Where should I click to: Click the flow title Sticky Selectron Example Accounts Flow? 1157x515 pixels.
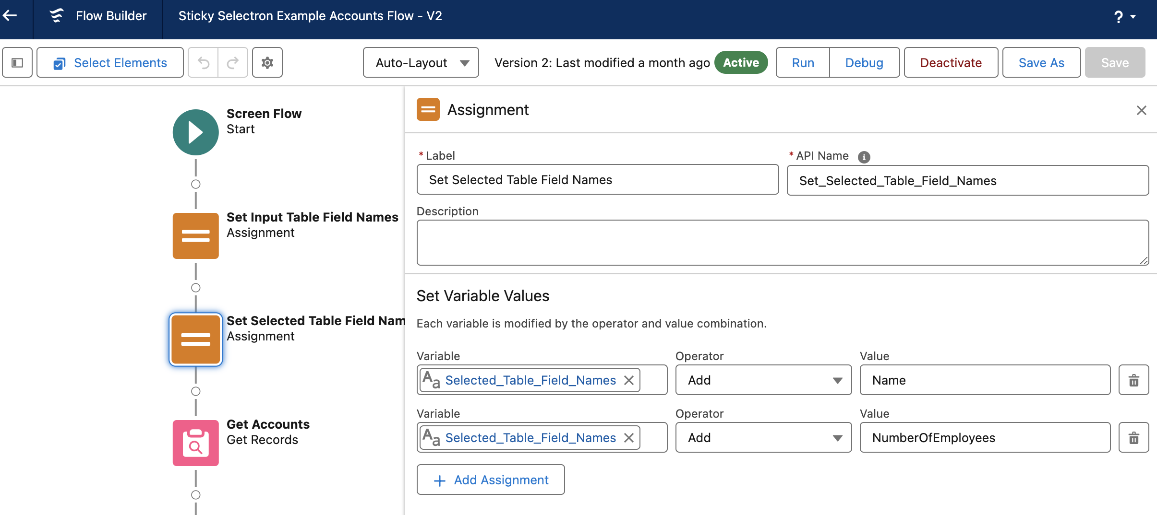click(310, 16)
